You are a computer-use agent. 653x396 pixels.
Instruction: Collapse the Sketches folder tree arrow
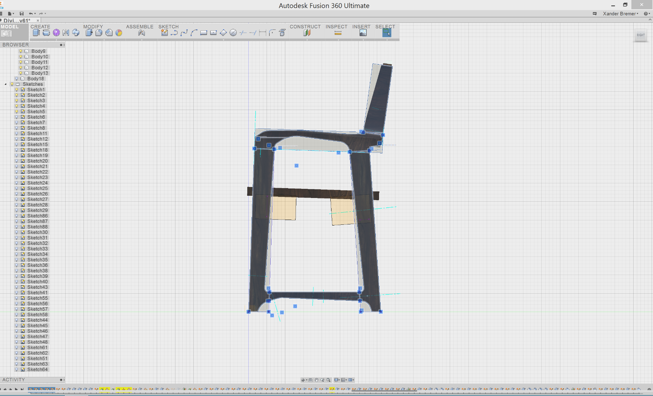5,84
